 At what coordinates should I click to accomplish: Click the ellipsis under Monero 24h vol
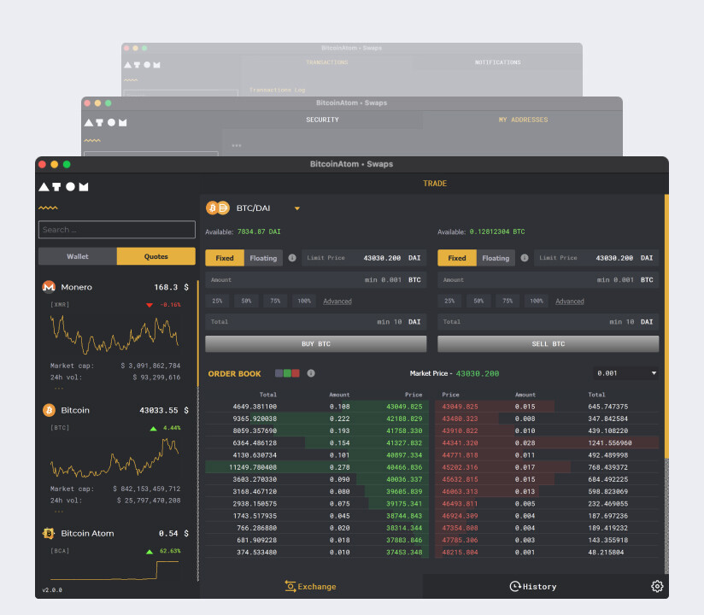click(x=59, y=388)
